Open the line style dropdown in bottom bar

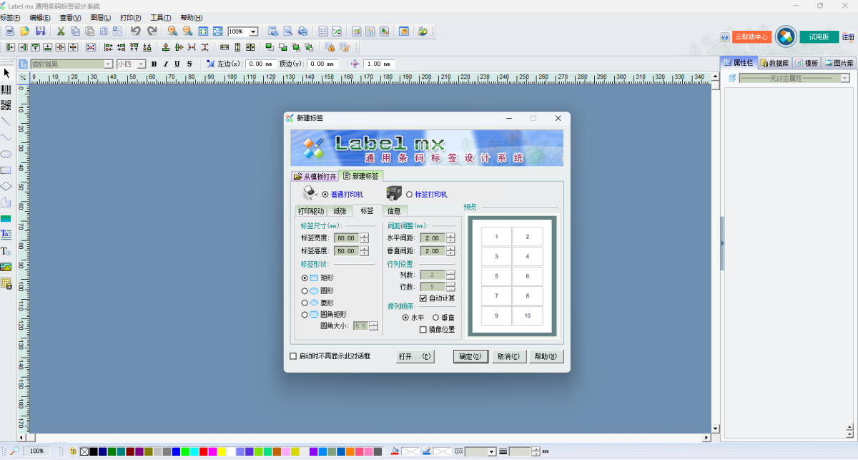click(x=491, y=451)
